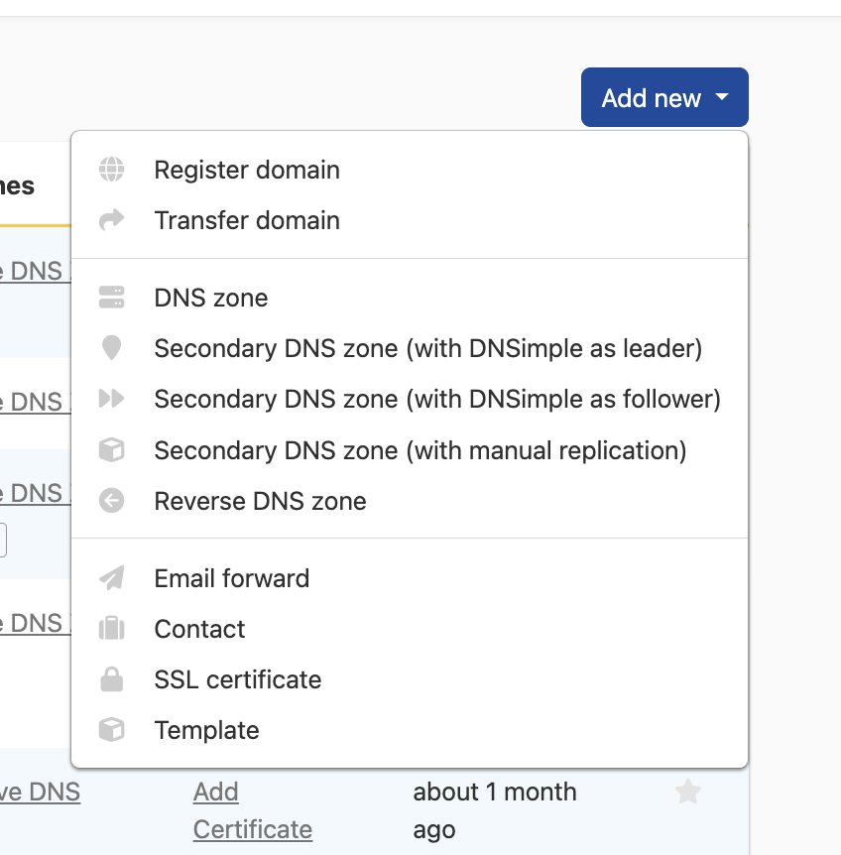
Task: Click the Add new button
Action: tap(664, 97)
